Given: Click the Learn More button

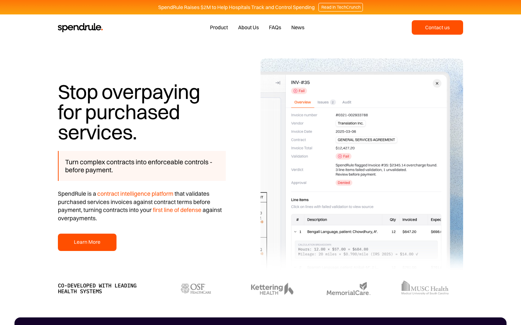Looking at the screenshot, I should point(87,242).
